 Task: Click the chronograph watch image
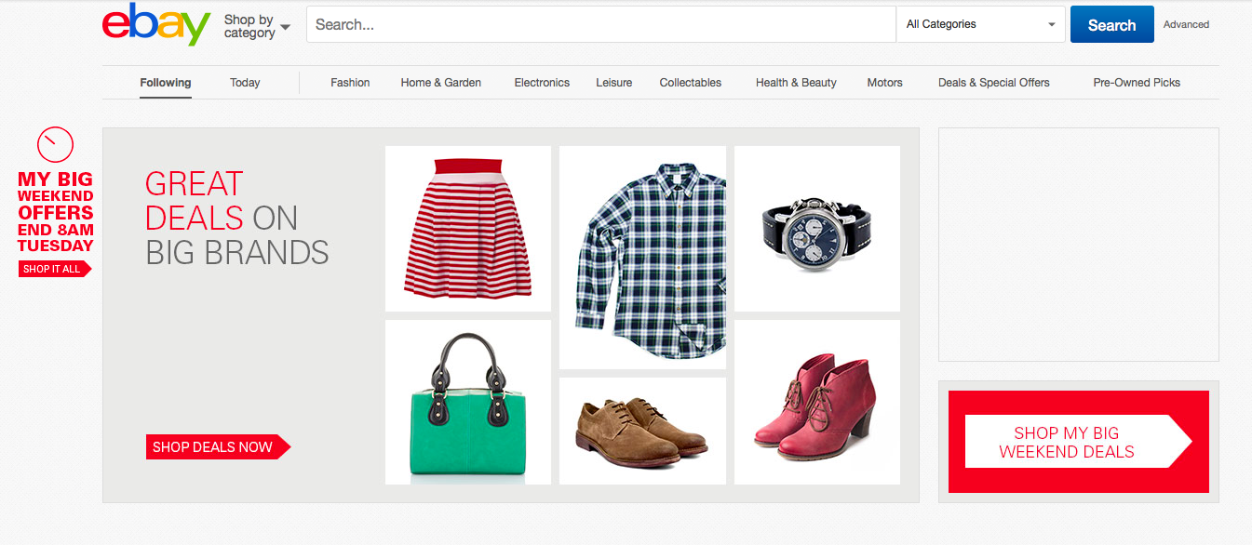(816, 229)
